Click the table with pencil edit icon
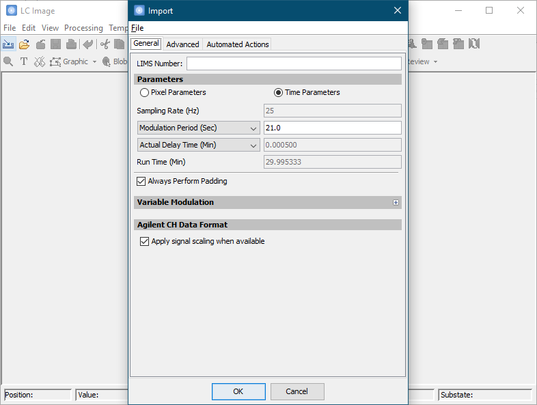Screen dimensions: 537x405 [x=458, y=44]
